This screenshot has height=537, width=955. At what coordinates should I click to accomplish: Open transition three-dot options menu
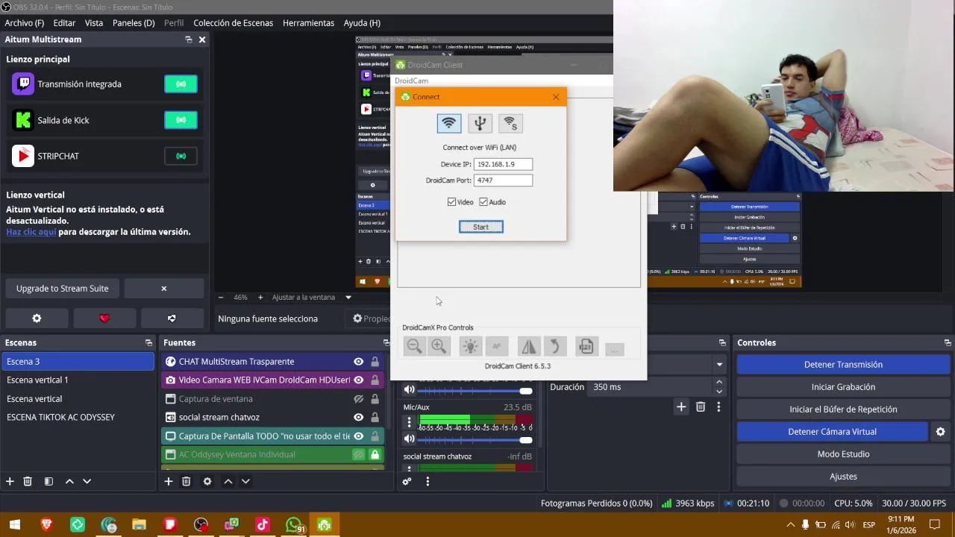(x=718, y=406)
